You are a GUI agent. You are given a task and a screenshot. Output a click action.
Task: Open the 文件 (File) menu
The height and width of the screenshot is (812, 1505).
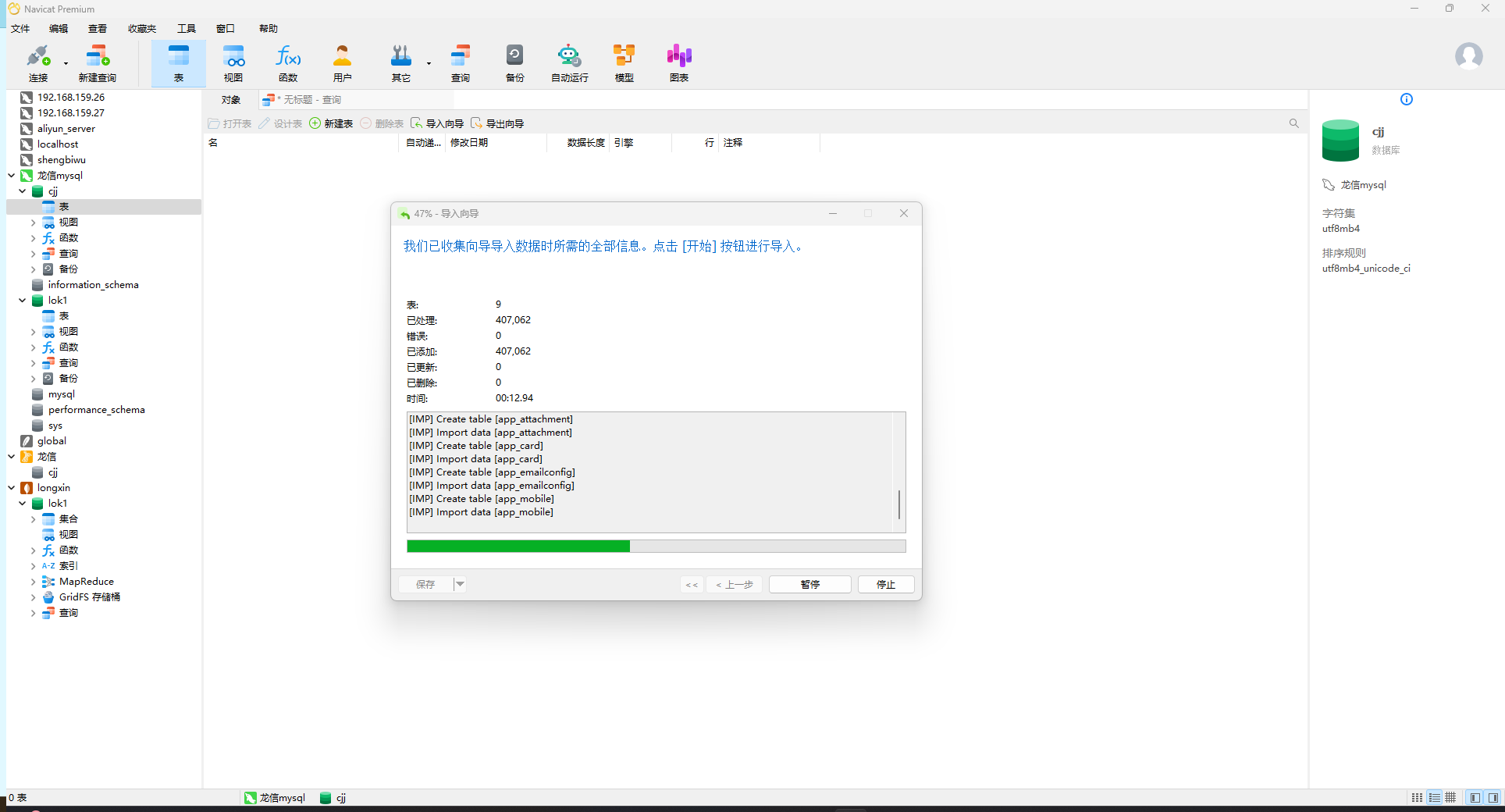pyautogui.click(x=20, y=29)
